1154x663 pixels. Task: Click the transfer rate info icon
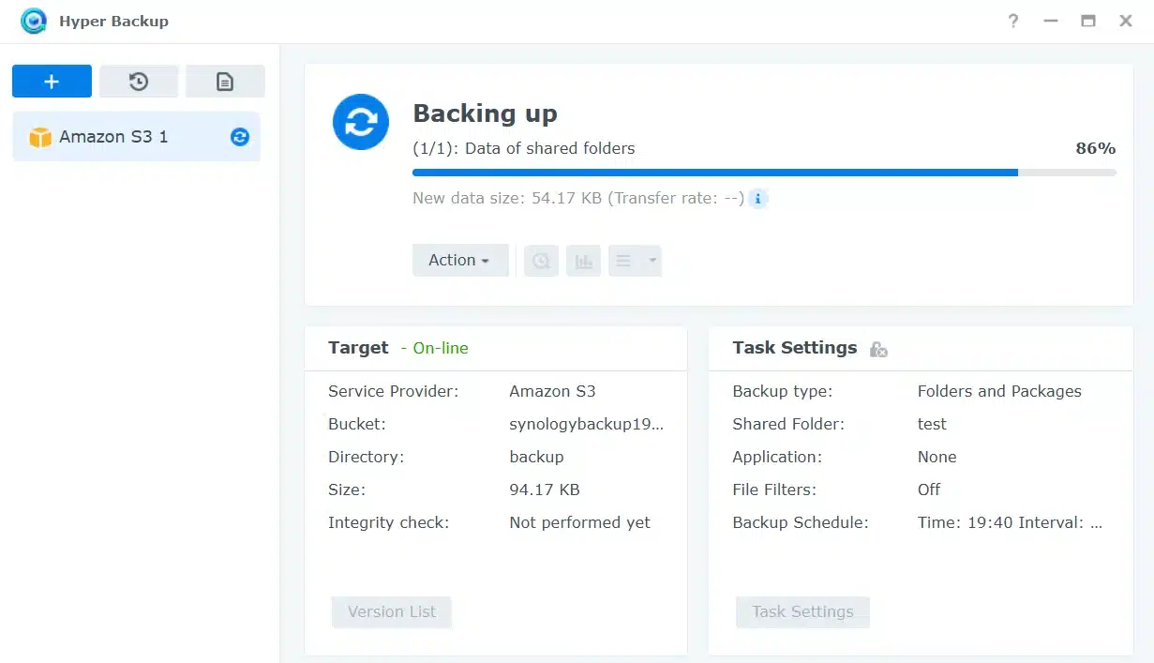pyautogui.click(x=757, y=198)
